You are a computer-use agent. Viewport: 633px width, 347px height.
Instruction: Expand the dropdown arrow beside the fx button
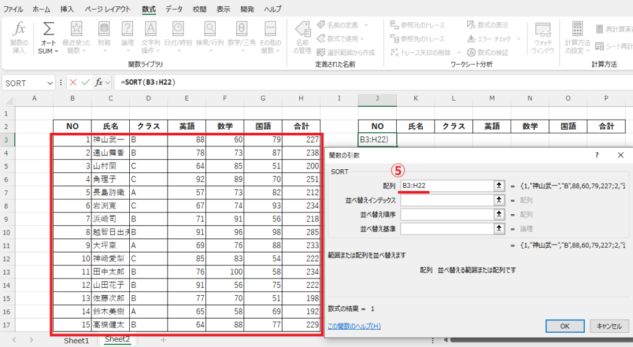tap(108, 83)
